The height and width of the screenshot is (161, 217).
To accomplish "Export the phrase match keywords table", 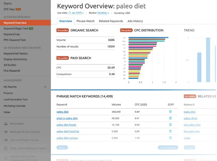I will (x=62, y=148).
